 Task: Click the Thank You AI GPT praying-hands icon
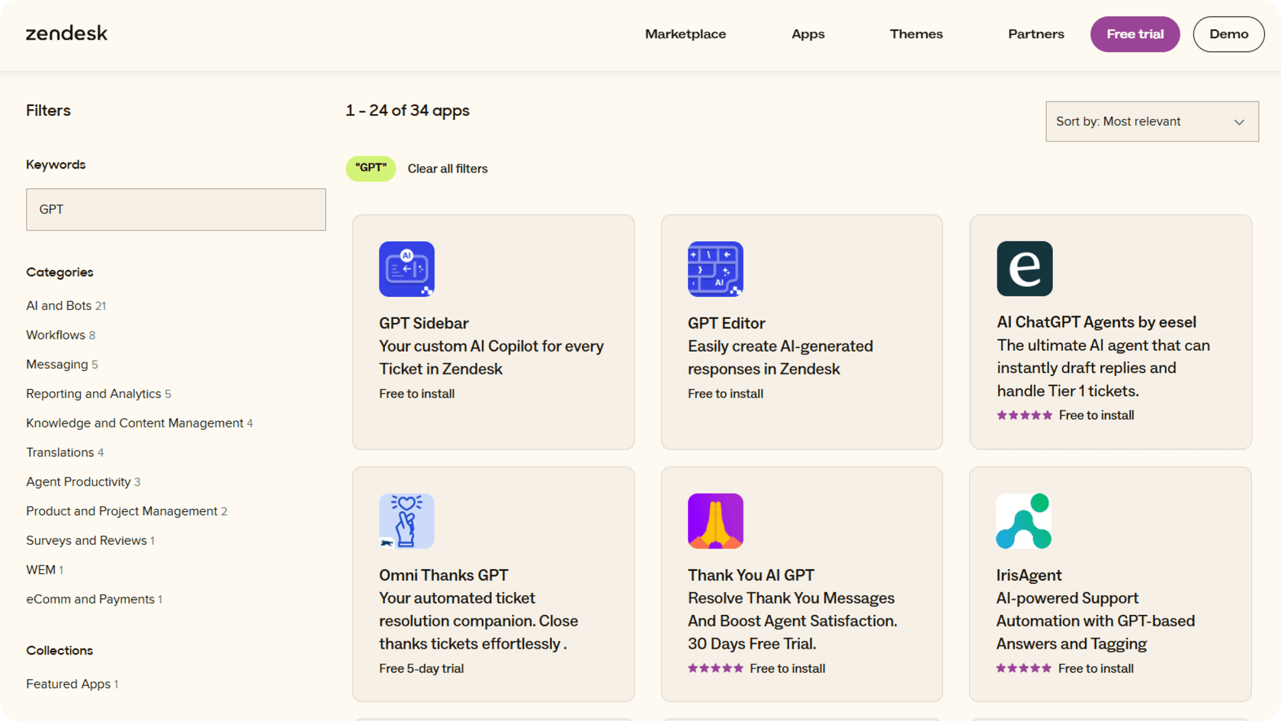715,521
